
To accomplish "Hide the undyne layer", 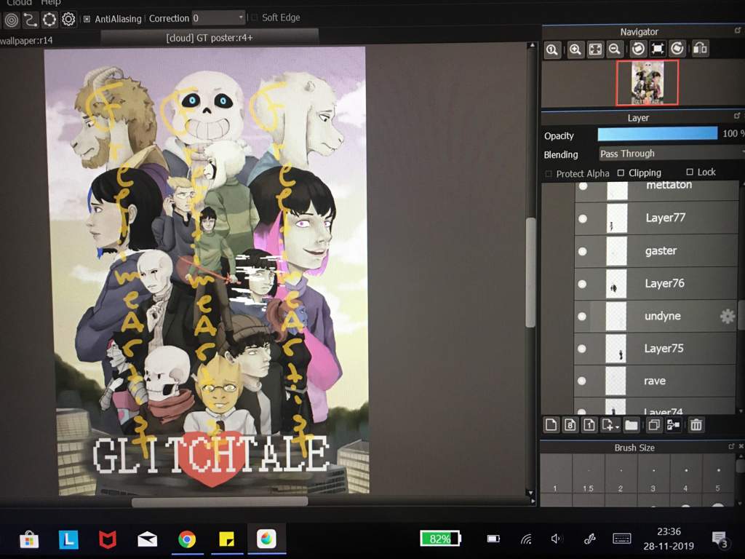I will click(x=582, y=317).
